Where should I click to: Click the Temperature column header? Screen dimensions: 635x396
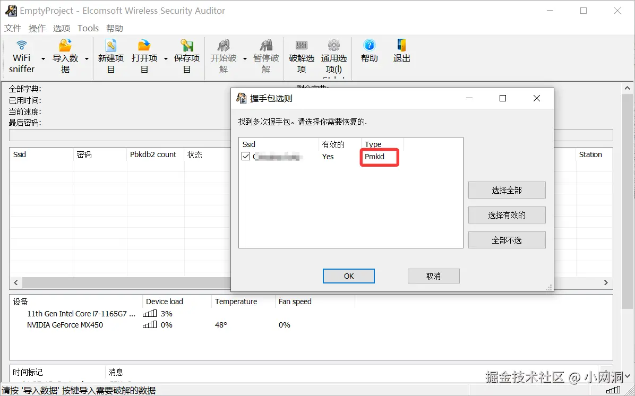[x=243, y=302]
